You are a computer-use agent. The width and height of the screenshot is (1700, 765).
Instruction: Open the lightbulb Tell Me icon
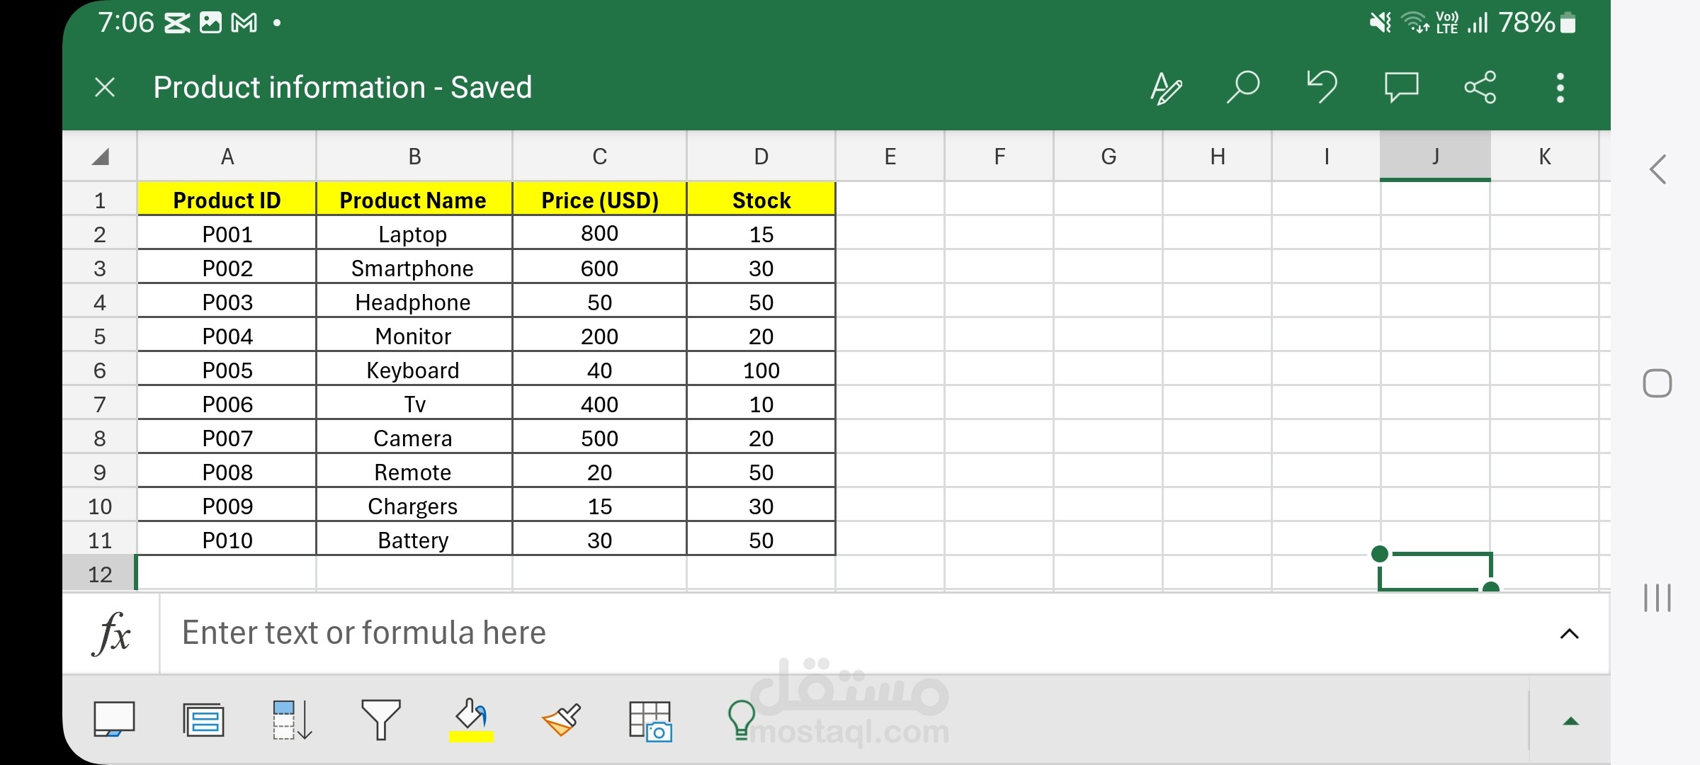pyautogui.click(x=741, y=720)
